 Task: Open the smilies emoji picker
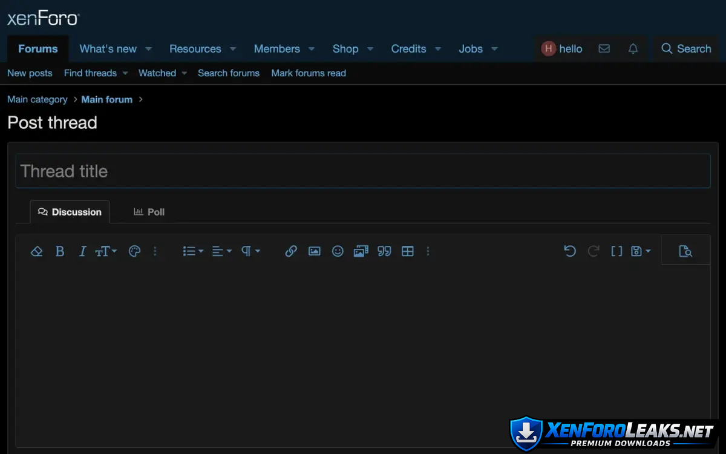point(338,251)
